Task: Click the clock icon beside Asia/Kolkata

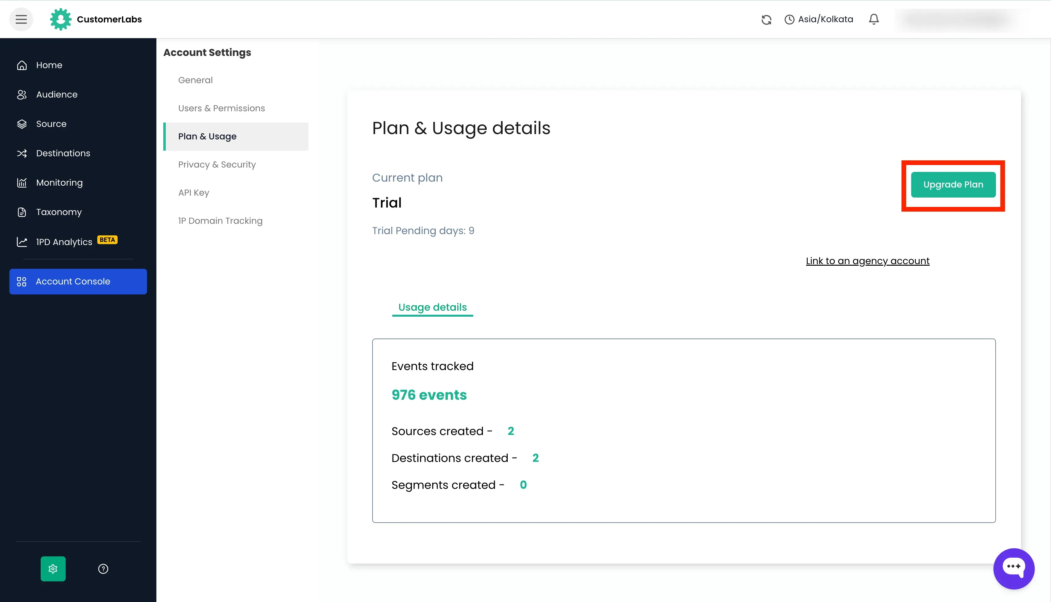Action: [x=790, y=19]
